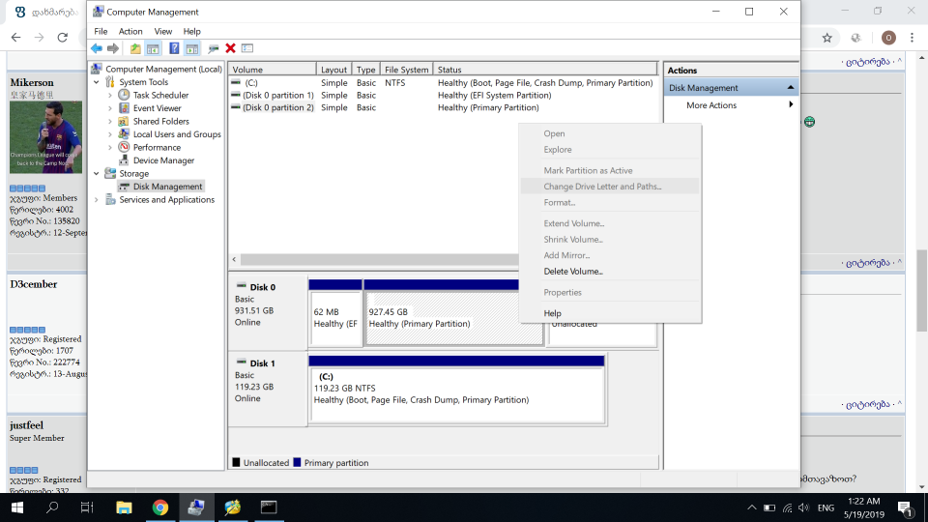Expand Services and Applications node
Image resolution: width=928 pixels, height=522 pixels.
(97, 200)
